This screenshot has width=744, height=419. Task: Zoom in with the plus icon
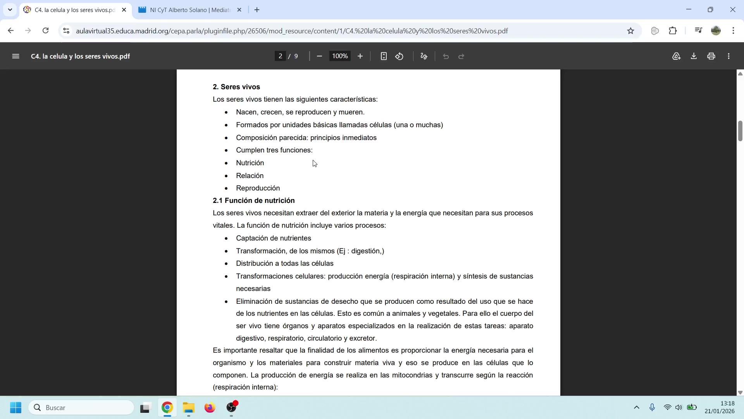pyautogui.click(x=360, y=56)
